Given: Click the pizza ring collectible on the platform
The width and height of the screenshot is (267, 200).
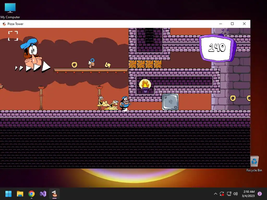Looking at the screenshot, I should click(74, 65).
